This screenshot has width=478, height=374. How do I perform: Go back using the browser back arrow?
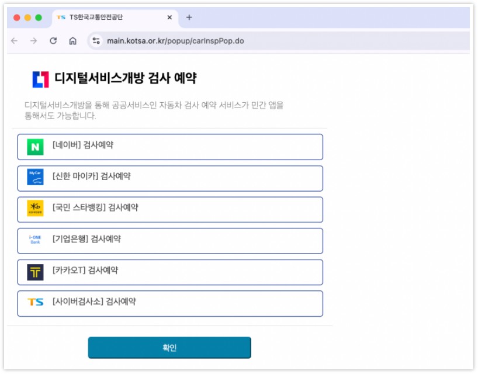click(x=15, y=41)
